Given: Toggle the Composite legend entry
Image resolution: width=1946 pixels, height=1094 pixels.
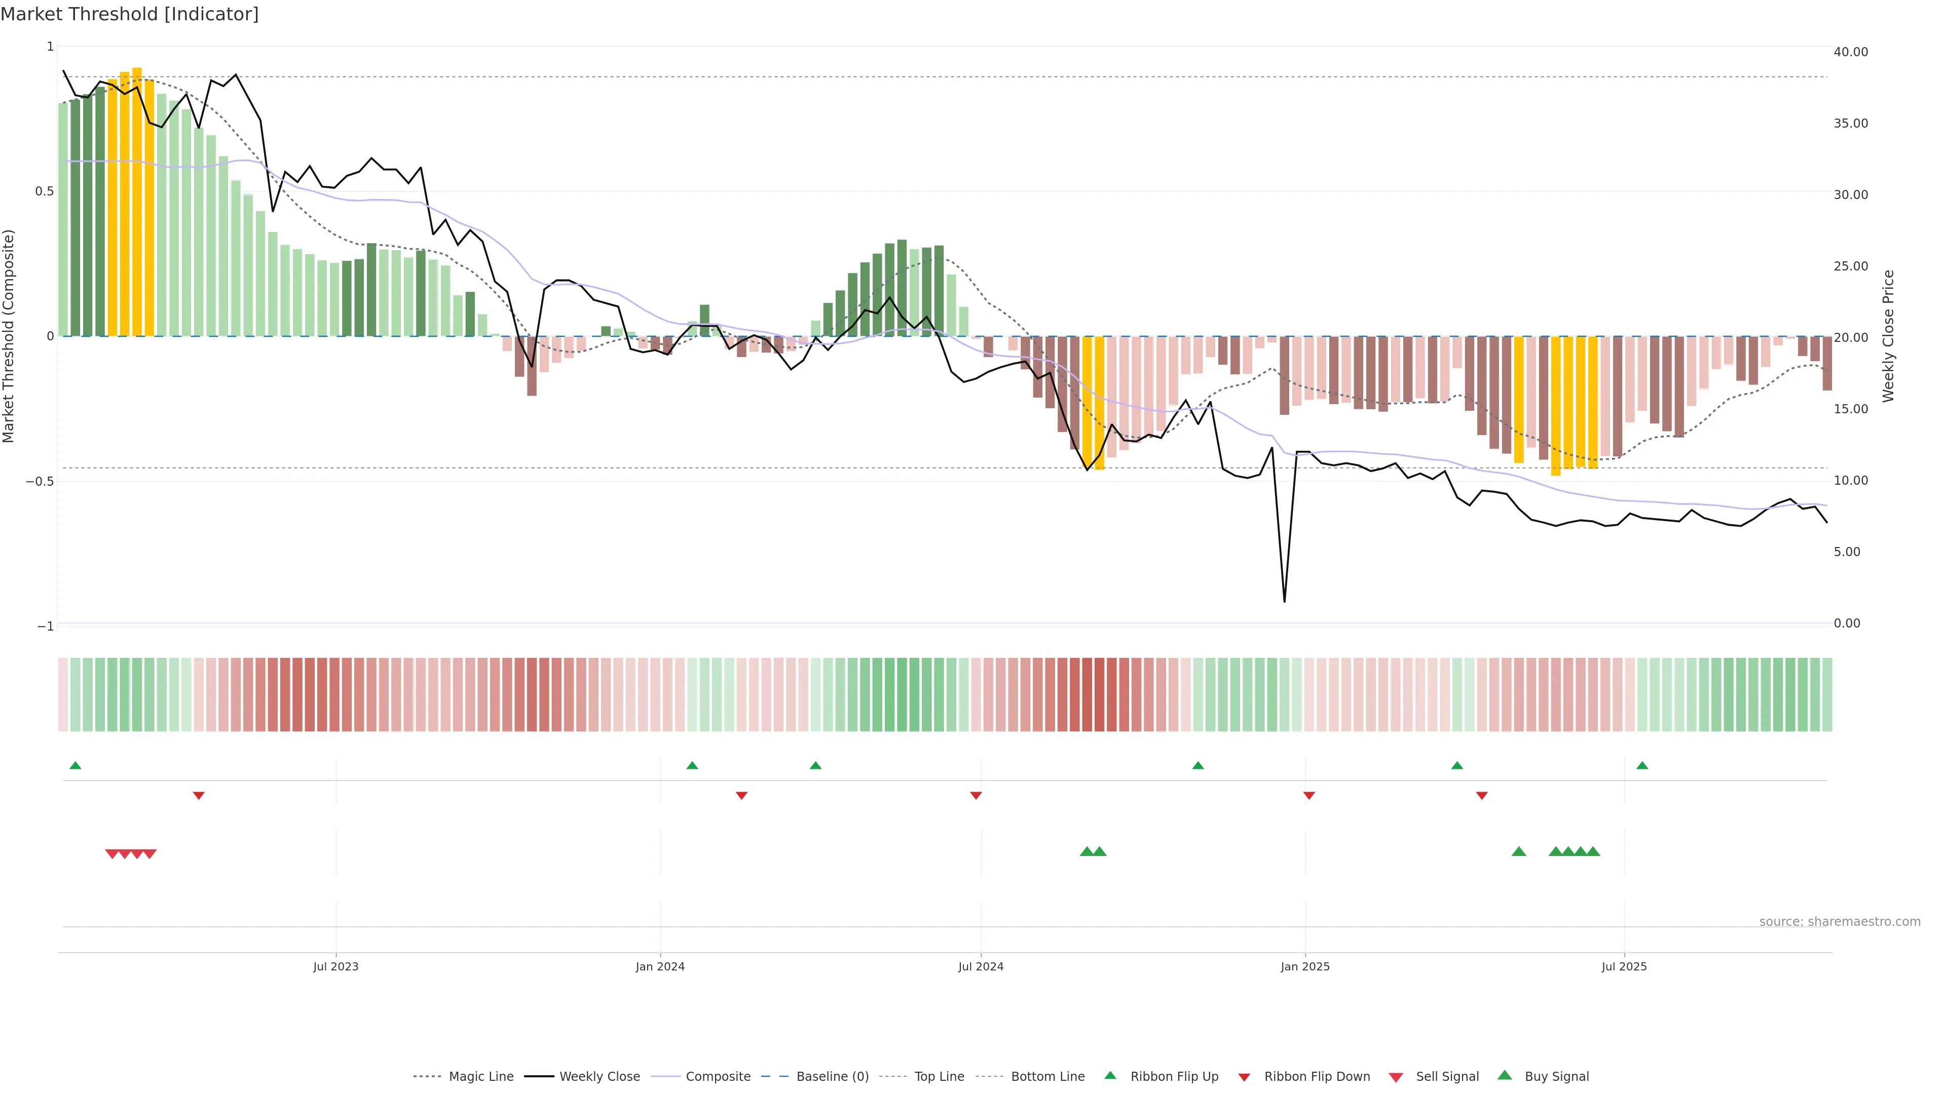Looking at the screenshot, I should pyautogui.click(x=718, y=1076).
